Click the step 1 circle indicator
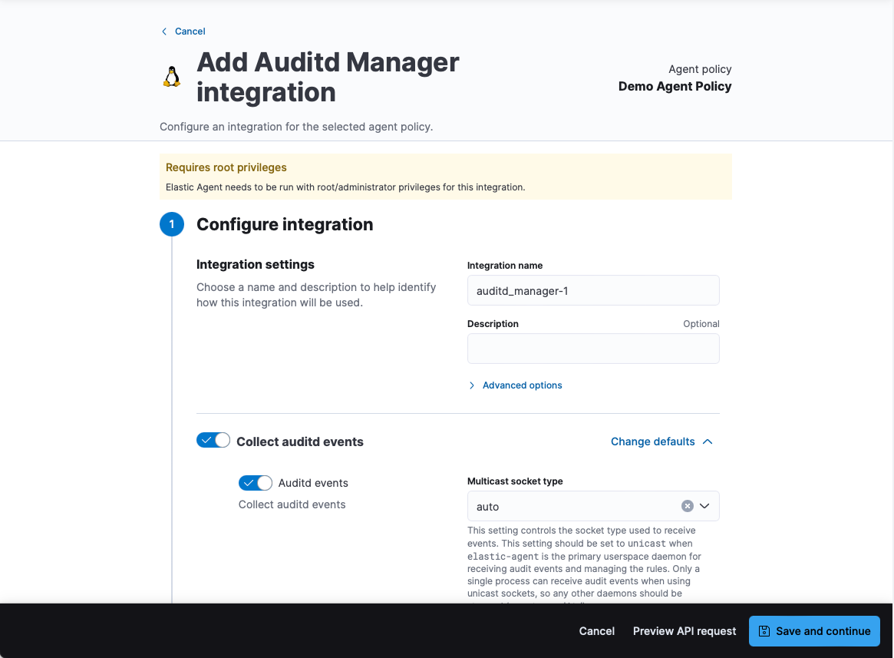 pyautogui.click(x=172, y=224)
